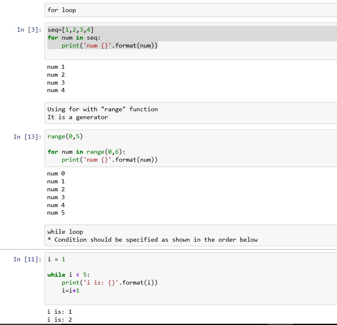Viewport: 337px width, 325px height.
Task: Click the text 'Using for with "range" function'
Action: tap(102, 109)
